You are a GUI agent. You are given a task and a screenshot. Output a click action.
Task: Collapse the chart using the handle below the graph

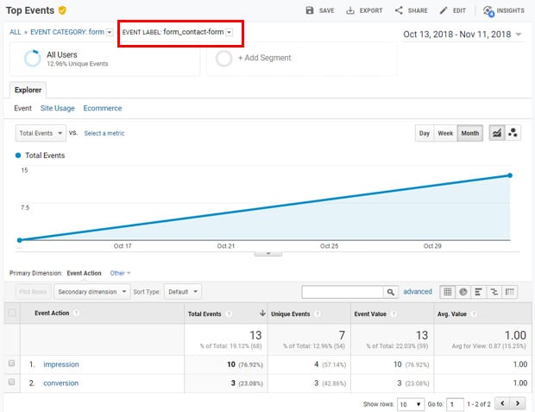pos(268,253)
